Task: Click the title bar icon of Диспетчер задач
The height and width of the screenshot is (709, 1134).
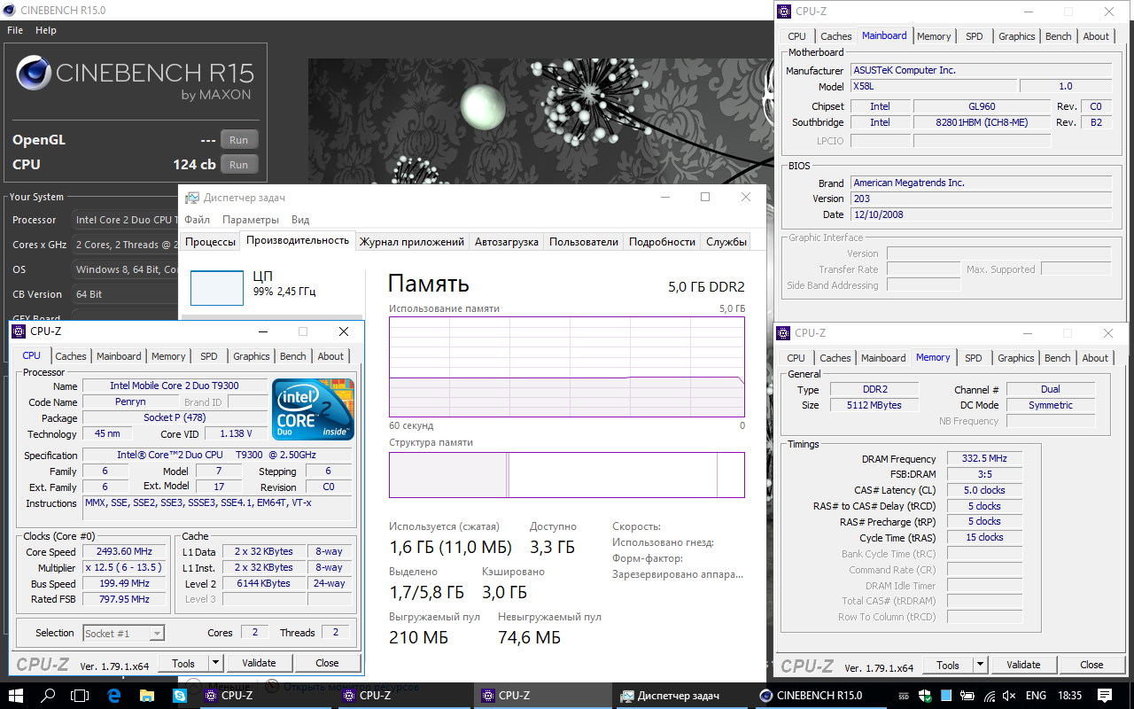Action: coord(190,198)
